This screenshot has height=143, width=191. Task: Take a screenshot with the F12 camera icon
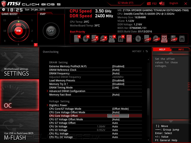click(149, 3)
